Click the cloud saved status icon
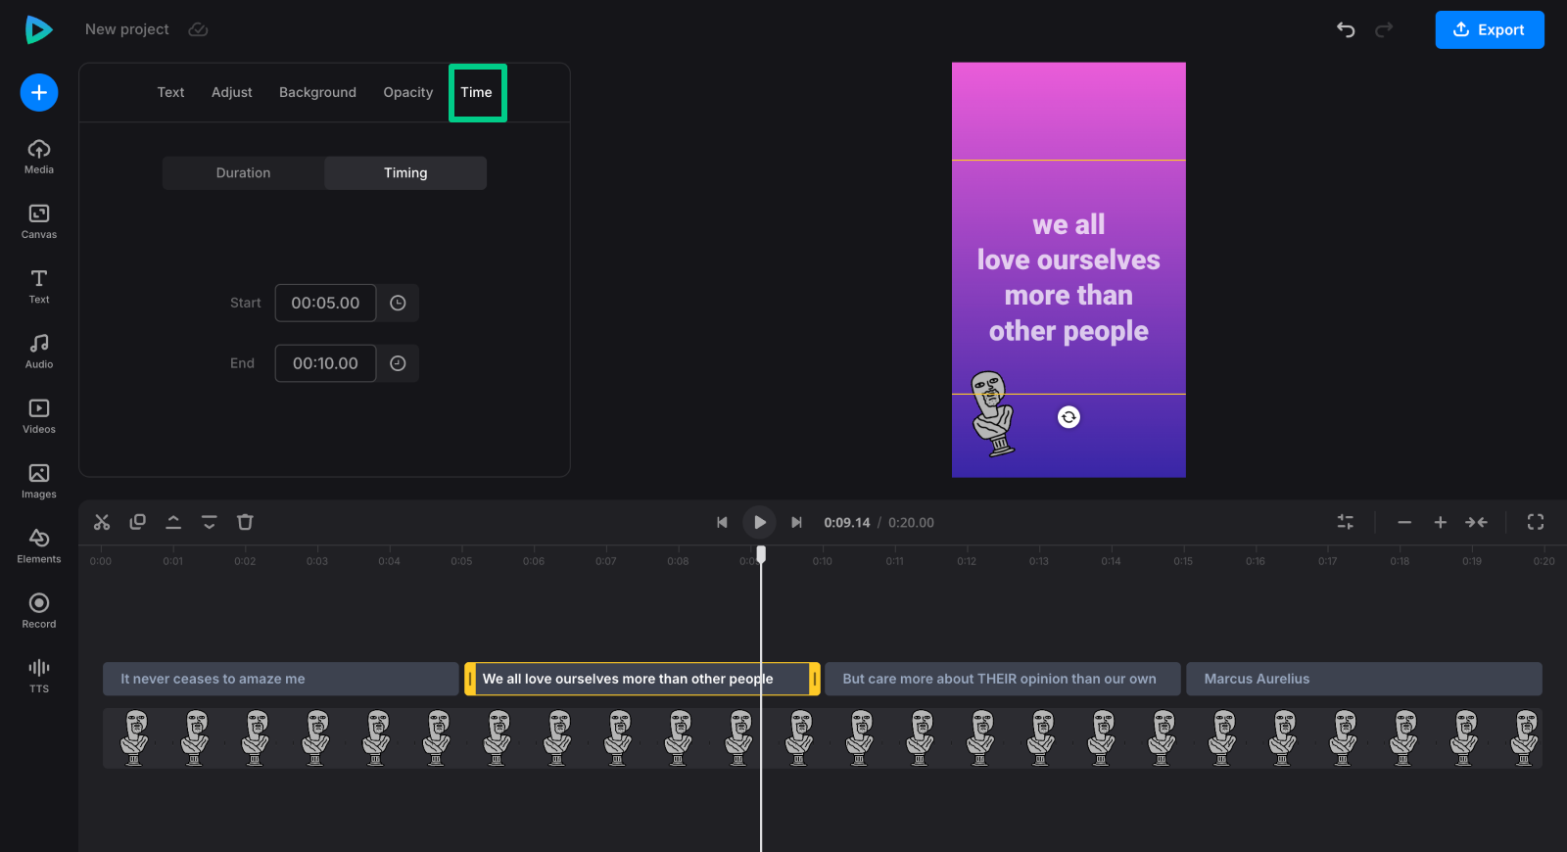 click(198, 29)
